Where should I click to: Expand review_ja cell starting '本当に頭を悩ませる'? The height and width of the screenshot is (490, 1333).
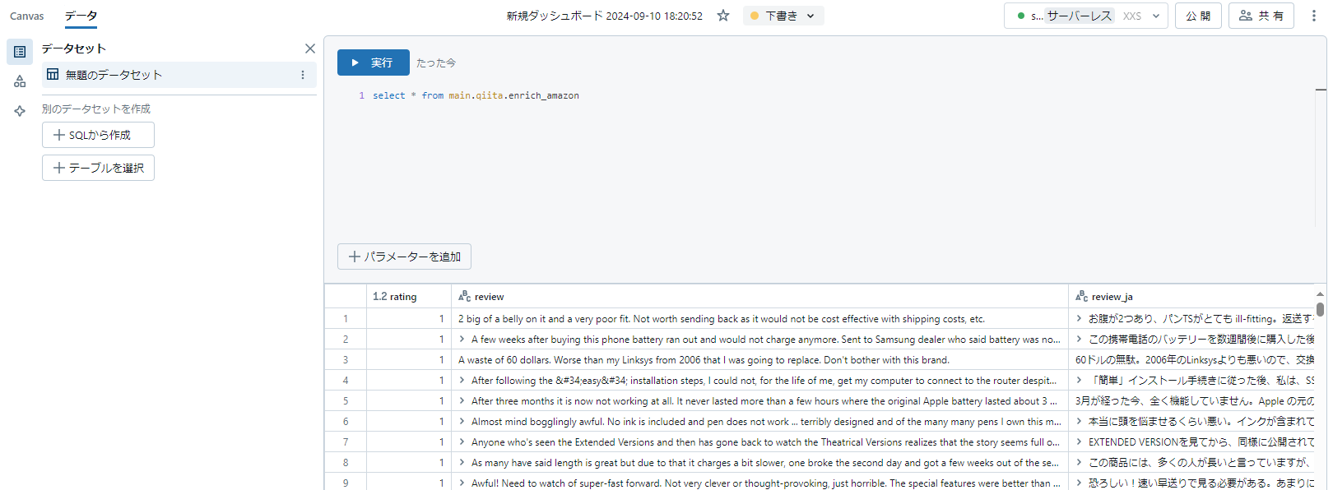tap(1080, 421)
